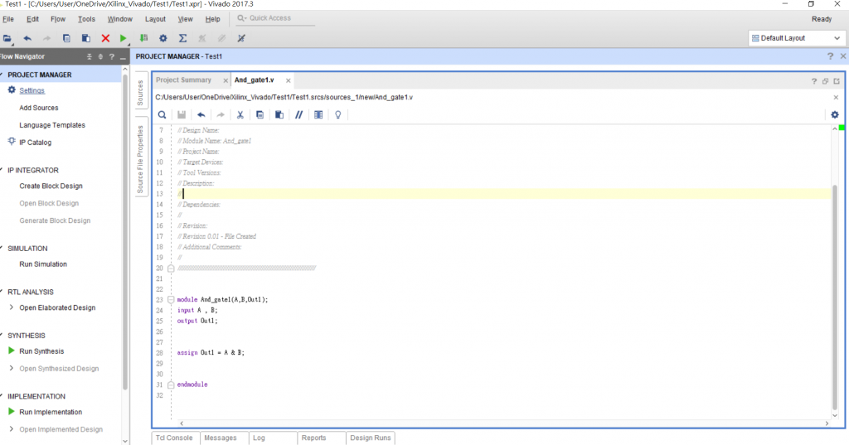Collapse the IP INTEGRATOR section
Viewport: 849px width, 445px height.
point(2,170)
